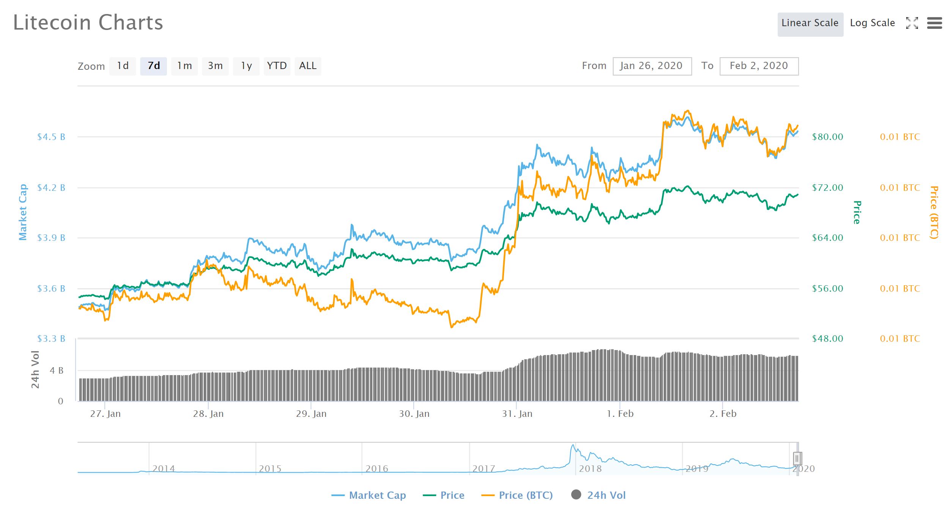Image resolution: width=945 pixels, height=509 pixels.
Task: Toggle Price series in legend
Action: (x=444, y=495)
